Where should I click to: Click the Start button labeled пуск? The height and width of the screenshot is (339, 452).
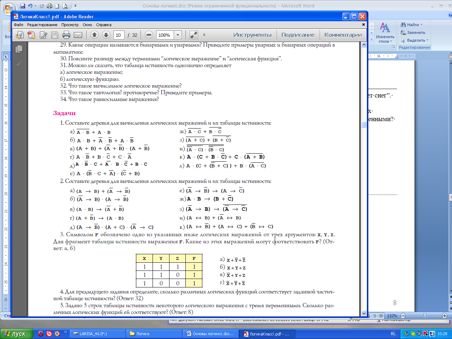pos(17,334)
